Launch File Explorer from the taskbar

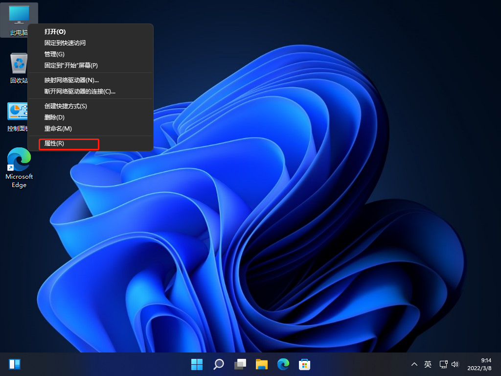(x=262, y=364)
